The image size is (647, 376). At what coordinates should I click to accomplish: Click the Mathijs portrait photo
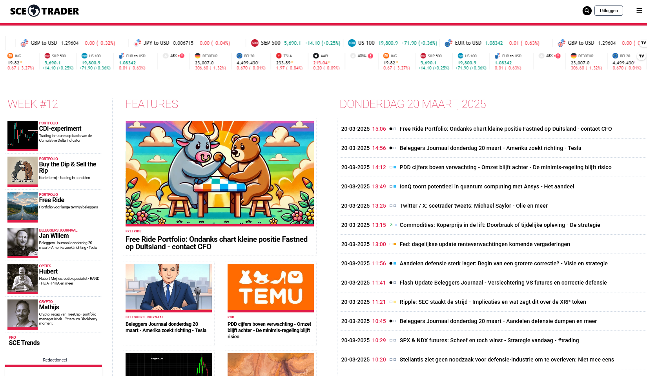22,314
